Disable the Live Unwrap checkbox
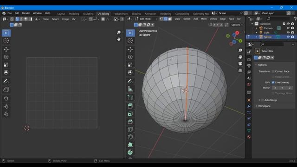The height and width of the screenshot is (167, 297). pyautogui.click(x=273, y=83)
